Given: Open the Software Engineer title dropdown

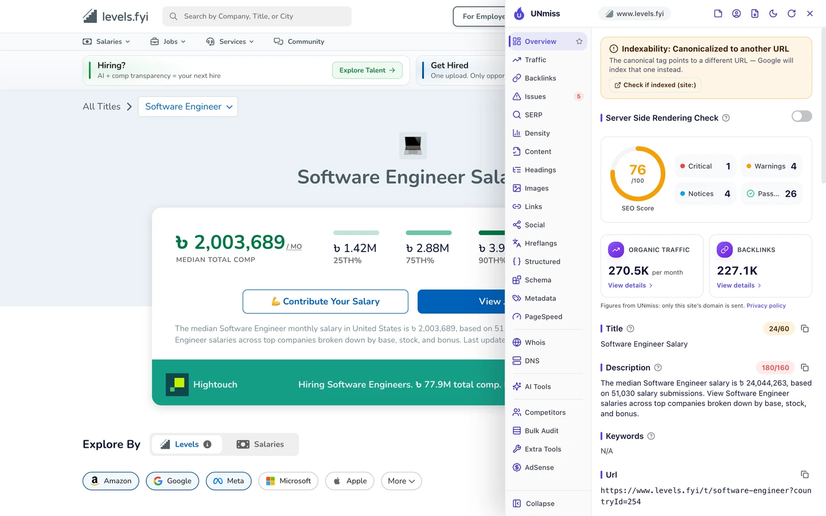Looking at the screenshot, I should point(188,107).
